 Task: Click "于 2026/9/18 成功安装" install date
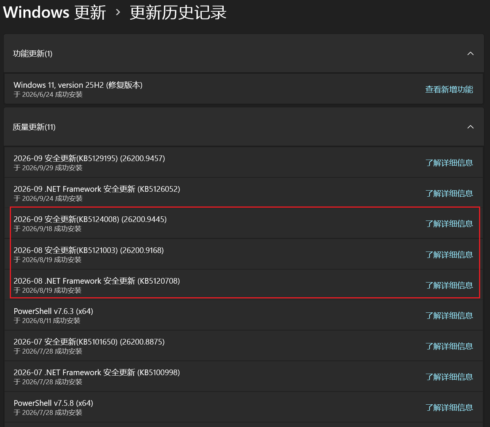point(48,228)
